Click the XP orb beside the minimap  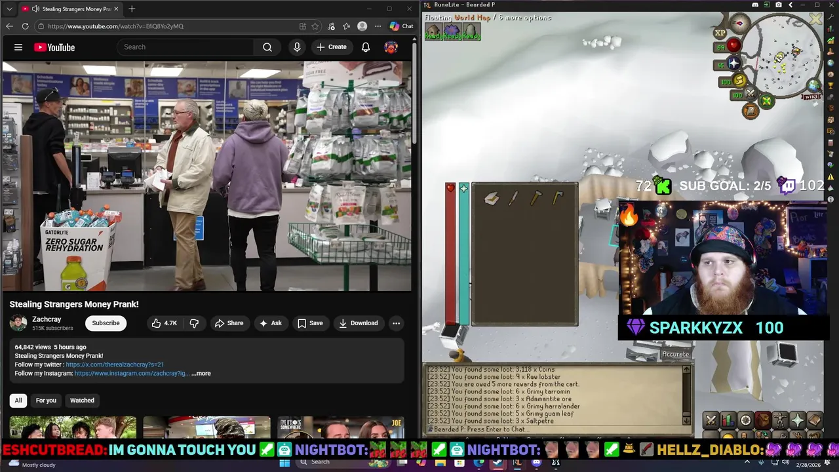click(720, 32)
